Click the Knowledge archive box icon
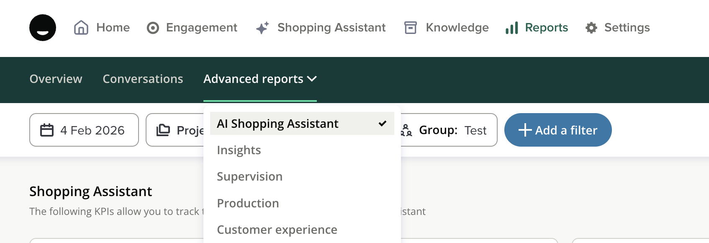The image size is (709, 243). tap(410, 28)
